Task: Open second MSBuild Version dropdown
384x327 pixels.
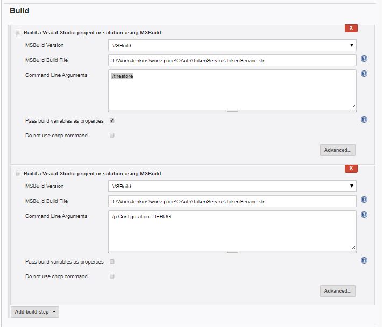Action: pos(232,186)
